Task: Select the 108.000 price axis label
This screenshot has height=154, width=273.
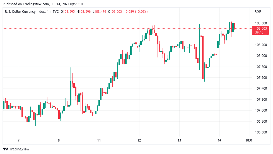Action: [x=261, y=56]
